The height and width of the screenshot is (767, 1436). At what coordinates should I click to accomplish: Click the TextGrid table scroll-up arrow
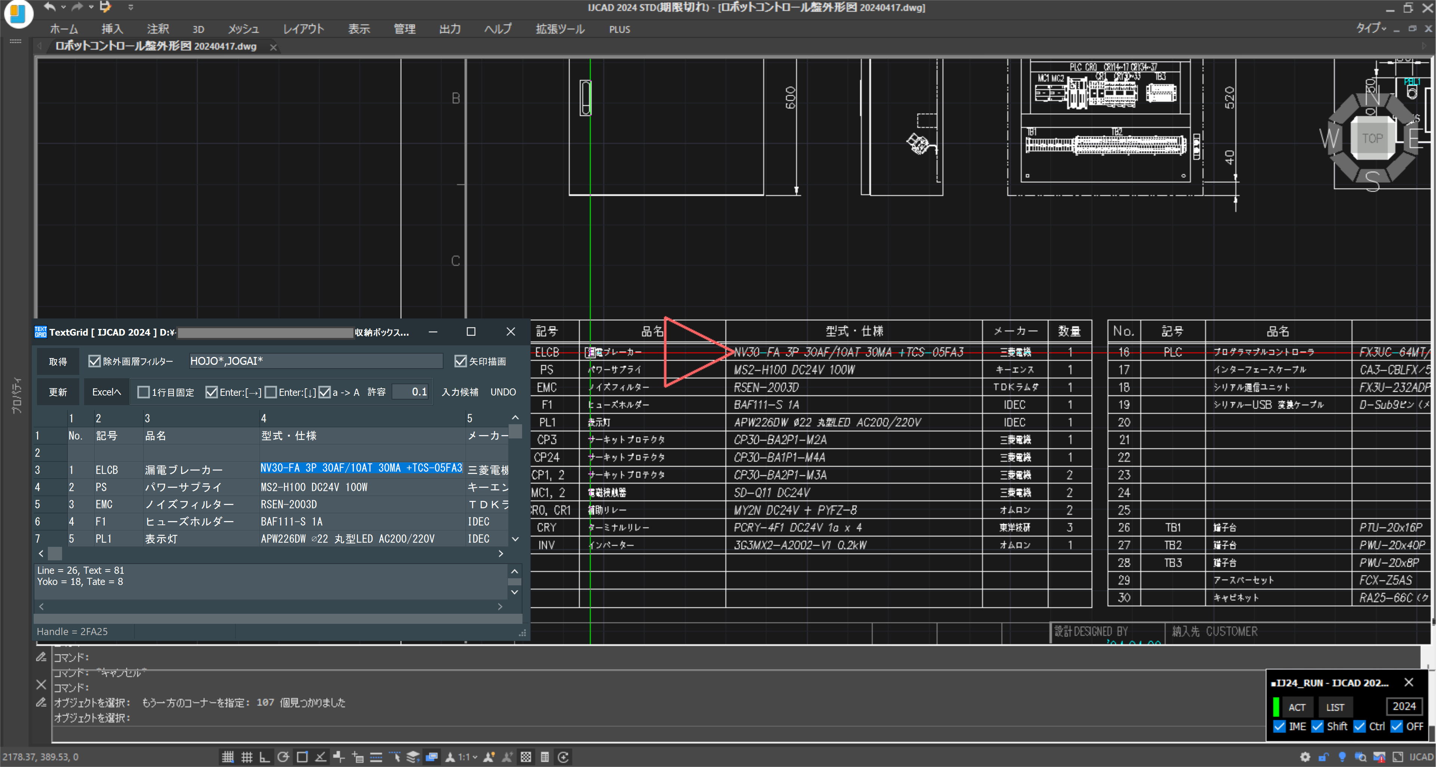pos(515,418)
